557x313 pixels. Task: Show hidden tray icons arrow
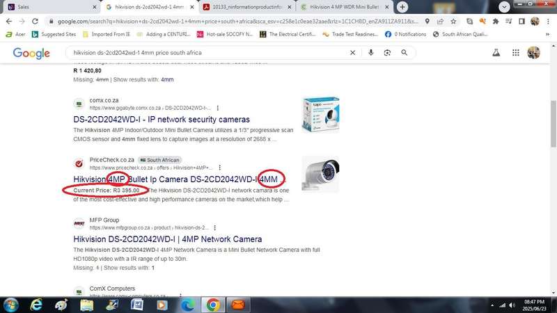tap(492, 305)
